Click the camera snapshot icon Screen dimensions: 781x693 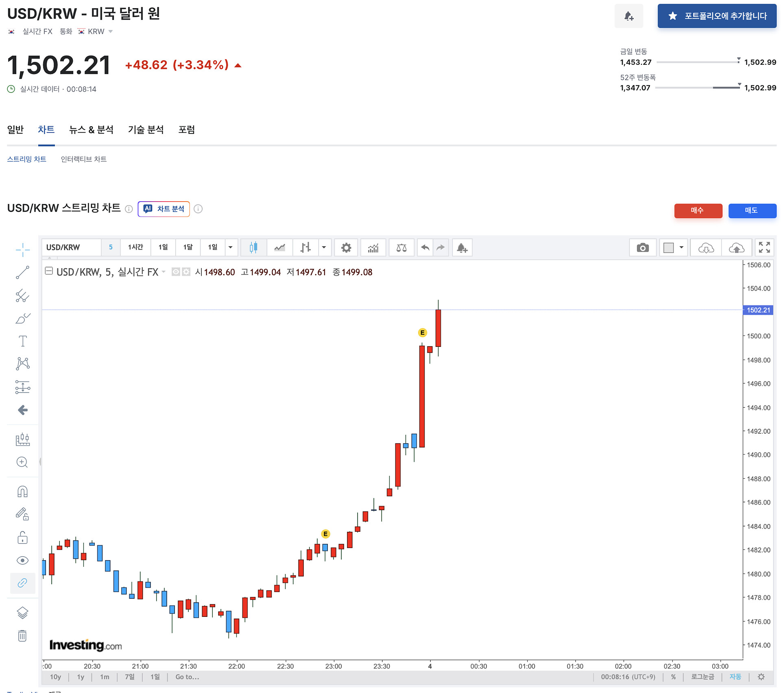(x=642, y=248)
